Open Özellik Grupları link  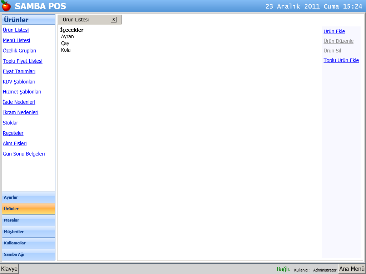click(19, 51)
